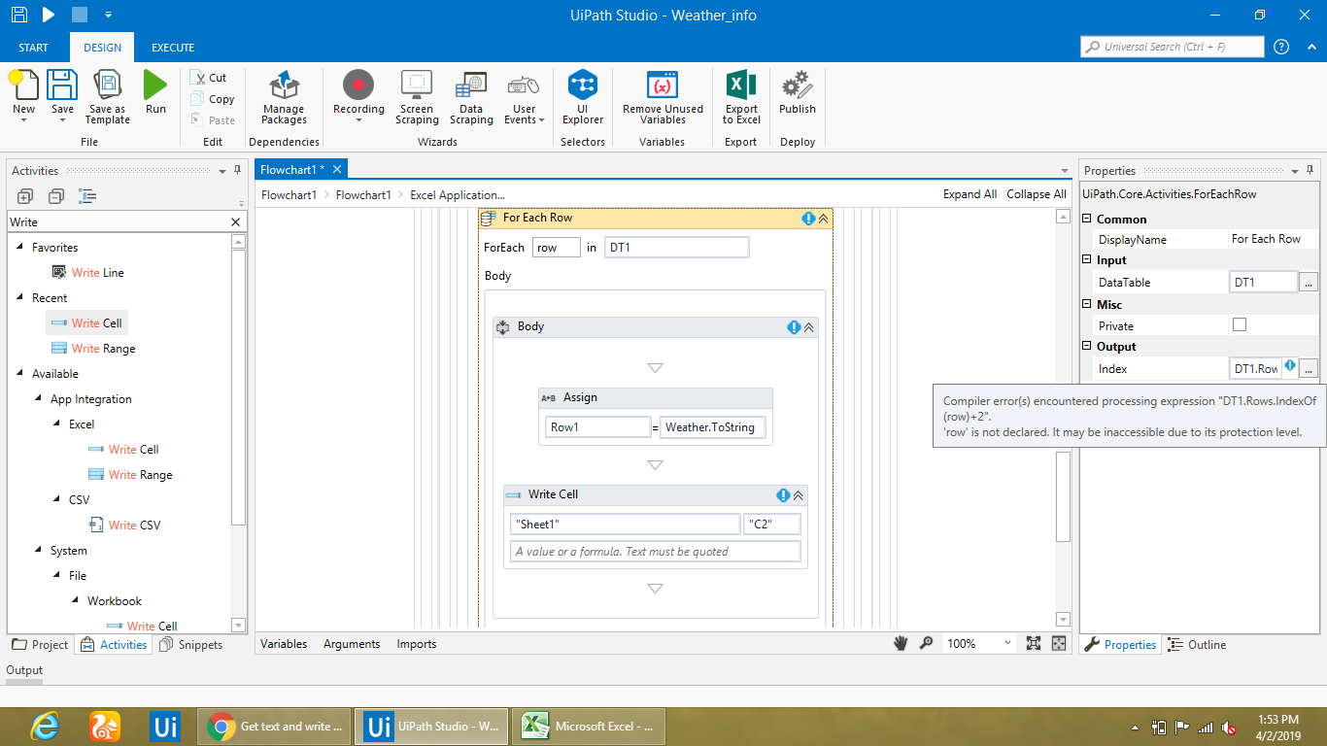
Task: Collapse the Body sequence
Action: pos(809,327)
